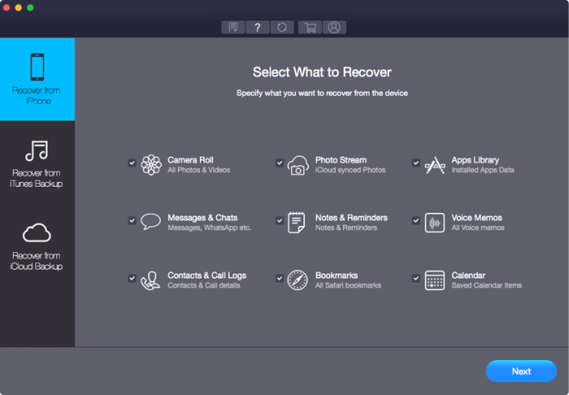This screenshot has width=569, height=395.
Task: Click 'Saved Calendar items' description text
Action: 487,285
